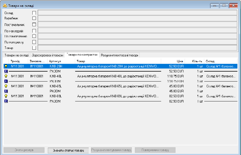
Task: Click the sigma icon on the 82.50 EUR total row
Action: pyautogui.click(x=6, y=101)
